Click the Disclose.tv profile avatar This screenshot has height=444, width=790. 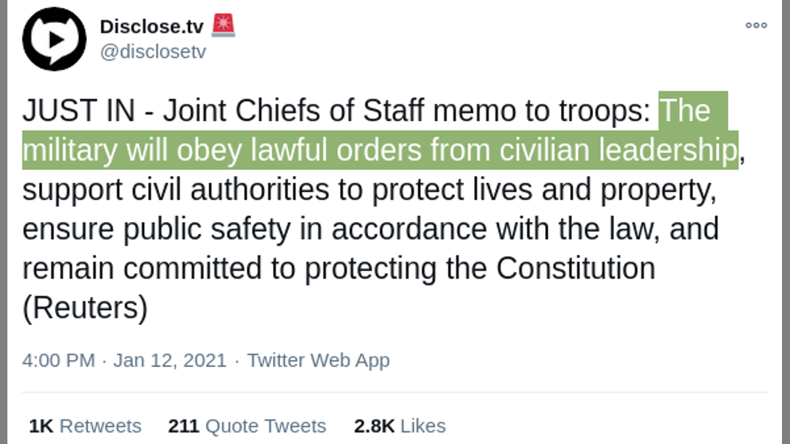54,39
